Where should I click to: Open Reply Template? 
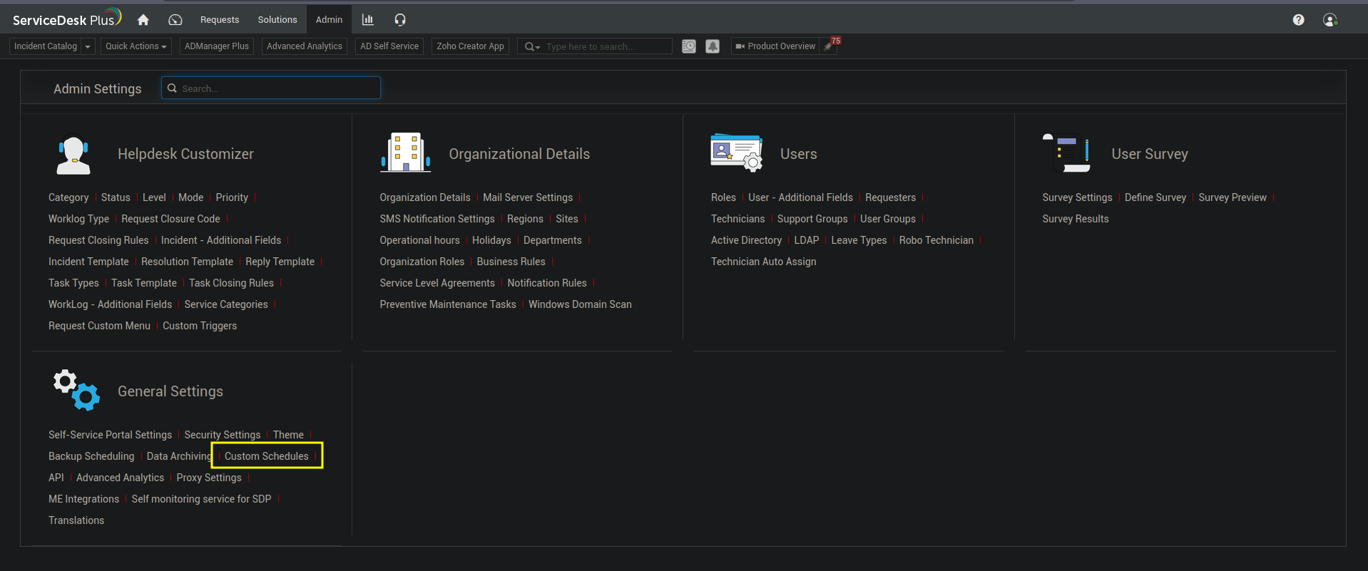tap(280, 262)
